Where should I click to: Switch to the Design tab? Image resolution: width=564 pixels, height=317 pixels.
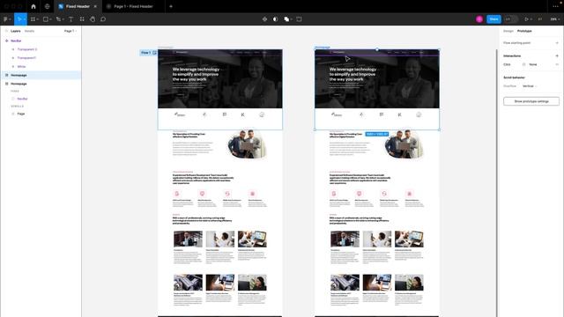[508, 31]
